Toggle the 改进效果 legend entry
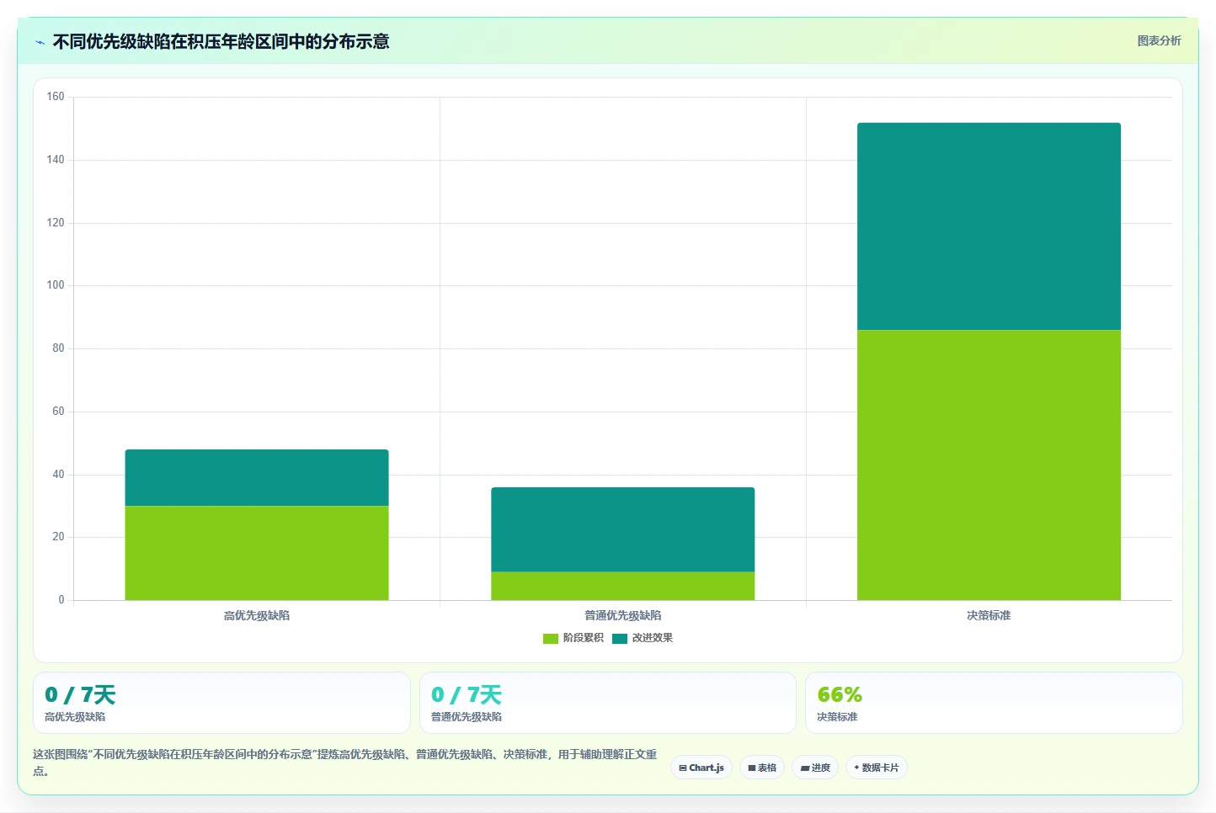 643,638
